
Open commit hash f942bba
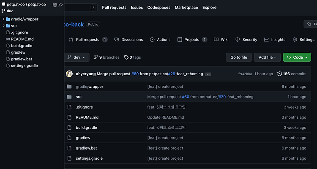click(245, 74)
